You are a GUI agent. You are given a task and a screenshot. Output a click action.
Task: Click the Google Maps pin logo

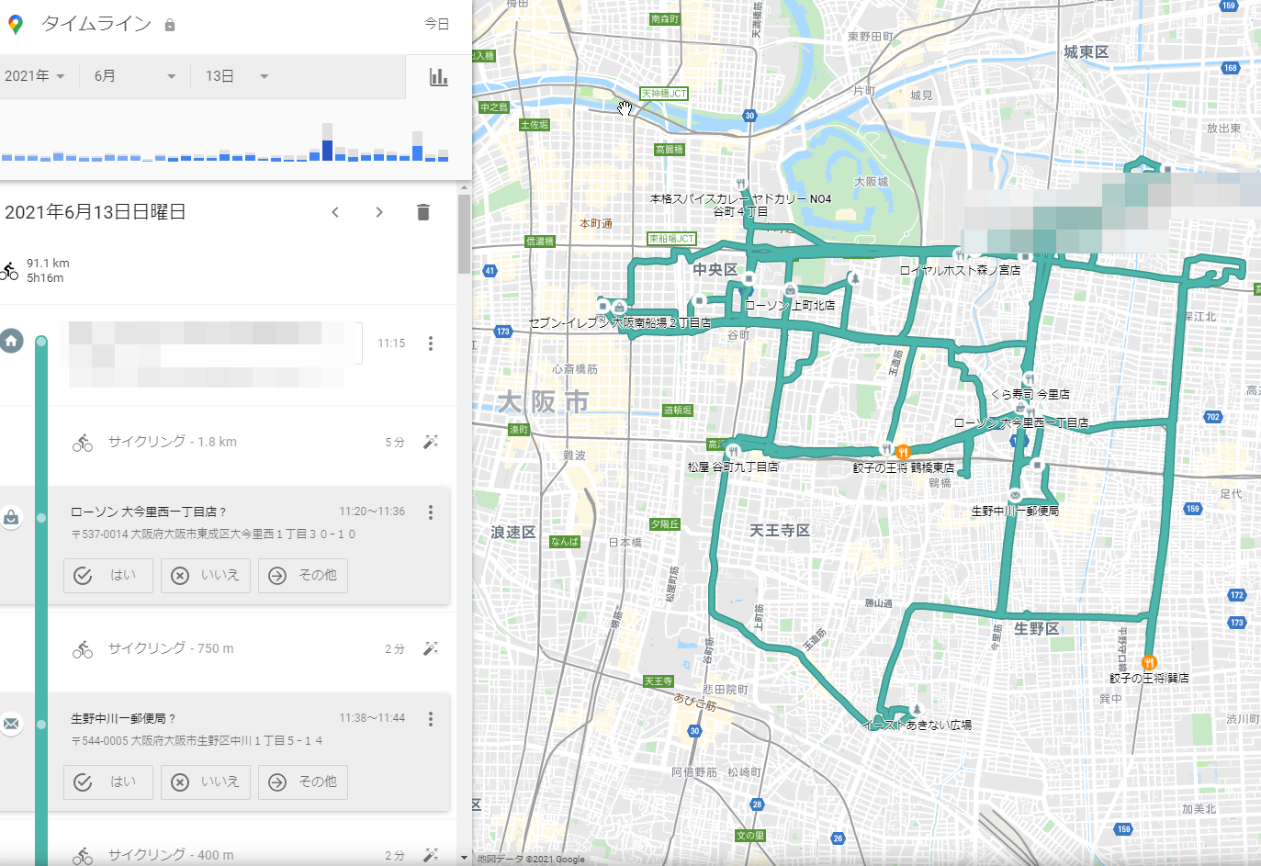pyautogui.click(x=15, y=25)
